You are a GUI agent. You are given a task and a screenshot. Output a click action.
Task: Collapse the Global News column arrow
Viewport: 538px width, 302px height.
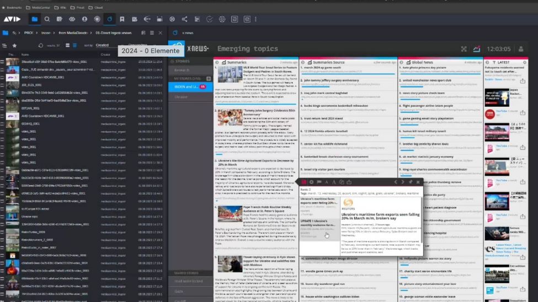click(x=401, y=62)
